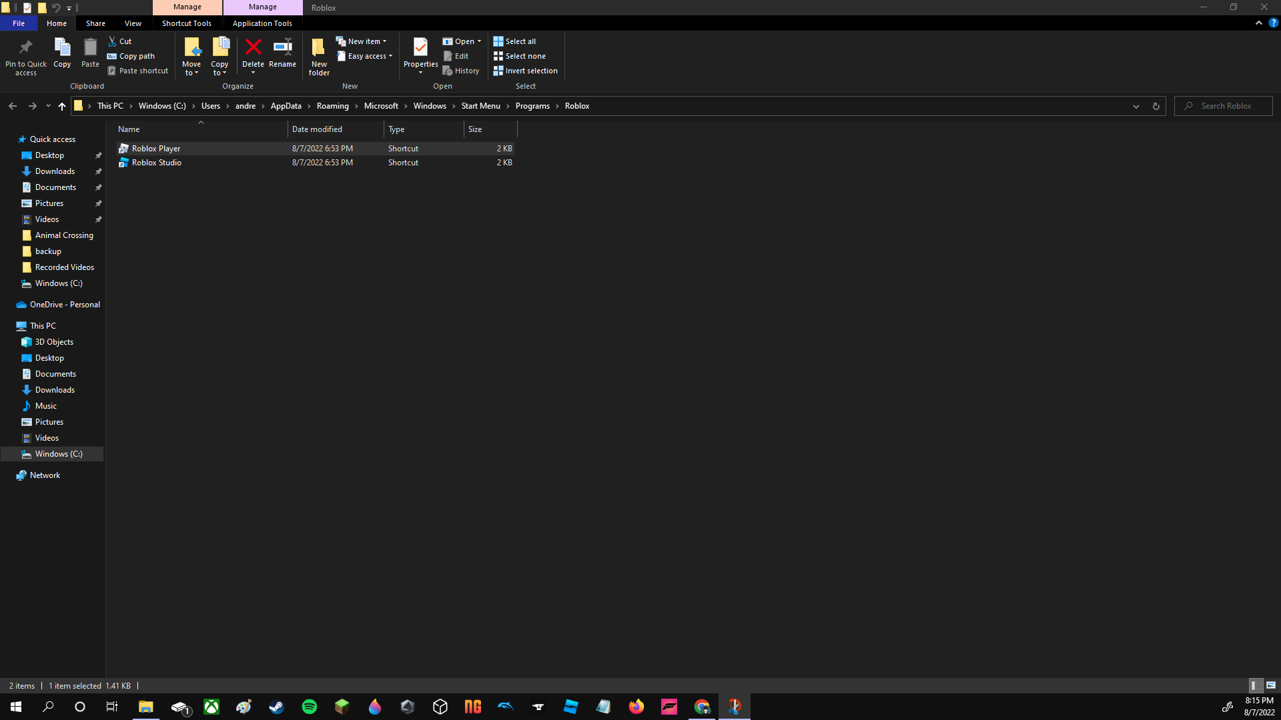Open the File menu tab
The height and width of the screenshot is (720, 1281).
[19, 23]
